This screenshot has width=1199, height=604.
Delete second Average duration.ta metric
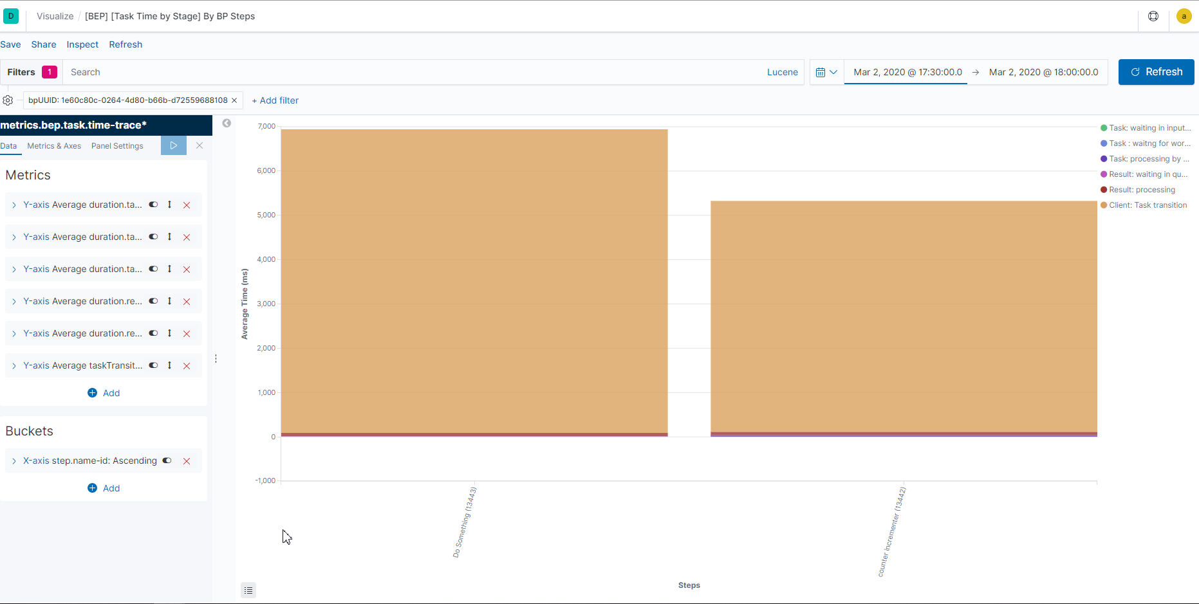187,237
